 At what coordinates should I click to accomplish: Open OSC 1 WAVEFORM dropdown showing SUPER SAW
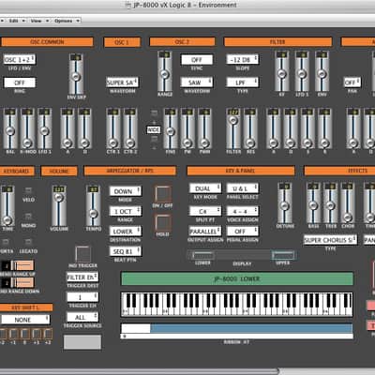point(122,82)
